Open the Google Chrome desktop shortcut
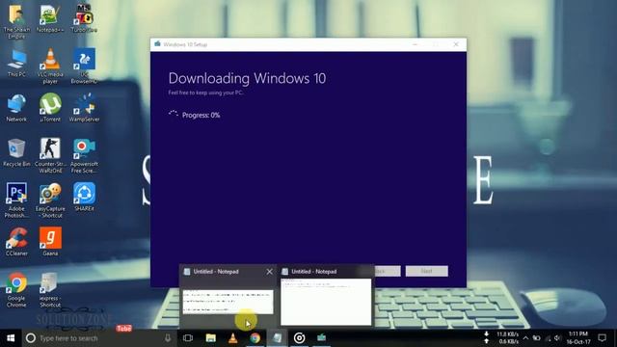 pyautogui.click(x=16, y=290)
